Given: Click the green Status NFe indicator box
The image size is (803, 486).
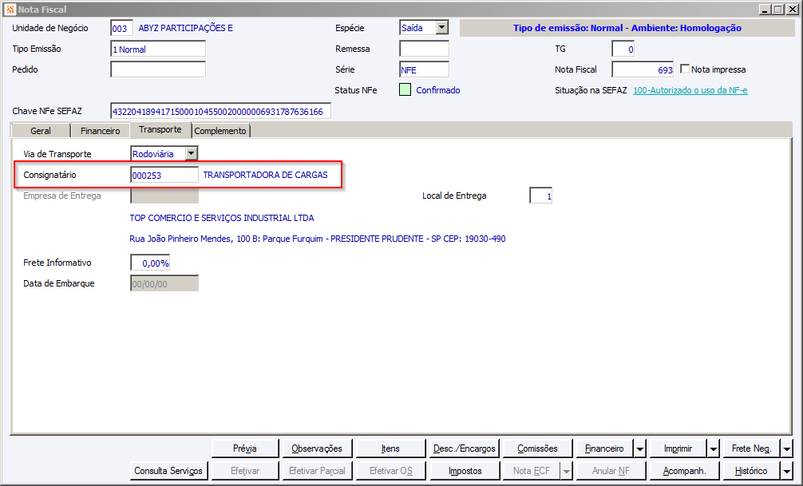Looking at the screenshot, I should [405, 90].
